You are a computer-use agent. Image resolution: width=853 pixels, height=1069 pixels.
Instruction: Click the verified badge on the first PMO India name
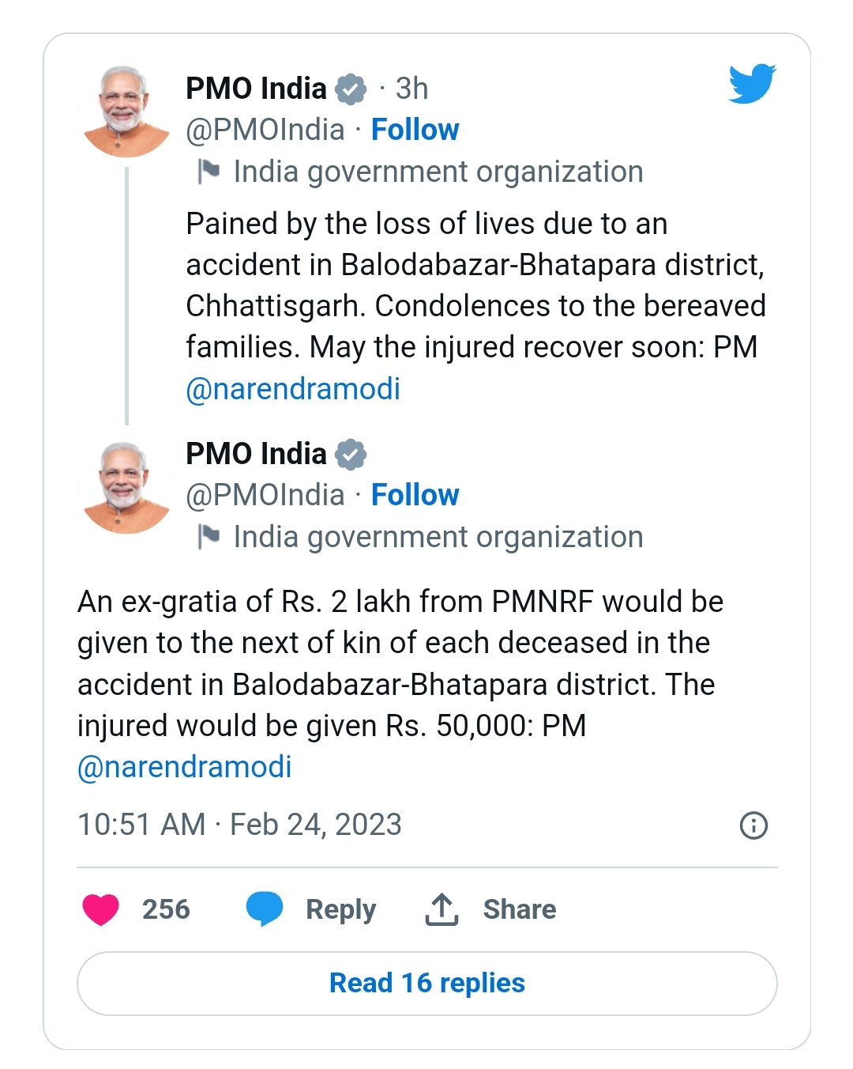click(351, 89)
